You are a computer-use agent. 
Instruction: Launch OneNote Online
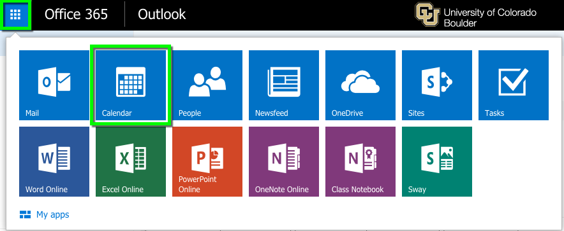pyautogui.click(x=284, y=162)
